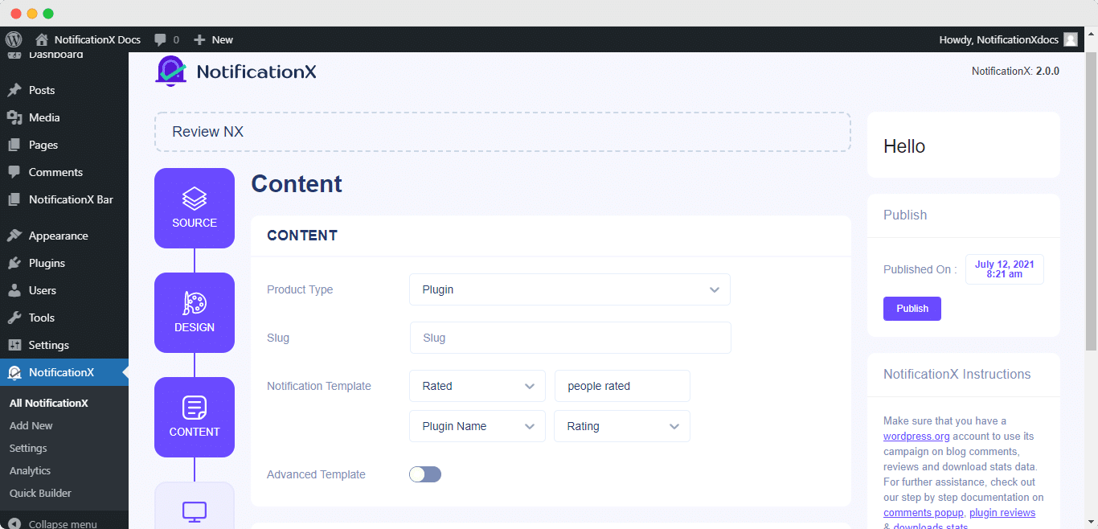Screen dimensions: 1098x529
Task: Click the NotificationX Bar icon in sidebar
Action: coord(14,199)
